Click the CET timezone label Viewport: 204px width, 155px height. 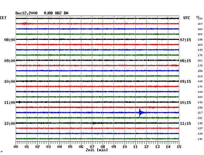[3, 18]
